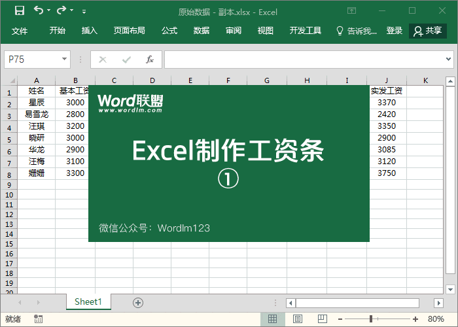Expand the formula bar
This screenshot has height=327, width=458.
[449, 60]
